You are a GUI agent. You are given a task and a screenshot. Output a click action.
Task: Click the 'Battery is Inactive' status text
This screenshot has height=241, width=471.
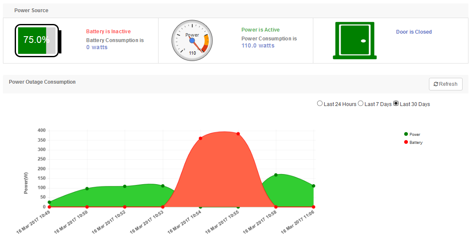(108, 32)
